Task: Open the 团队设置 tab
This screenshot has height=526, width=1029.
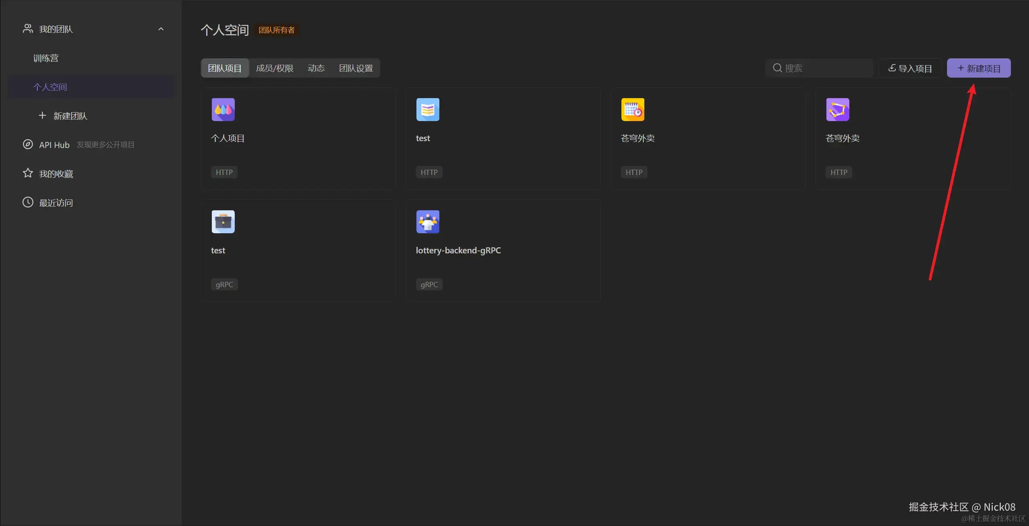Action: click(x=356, y=68)
